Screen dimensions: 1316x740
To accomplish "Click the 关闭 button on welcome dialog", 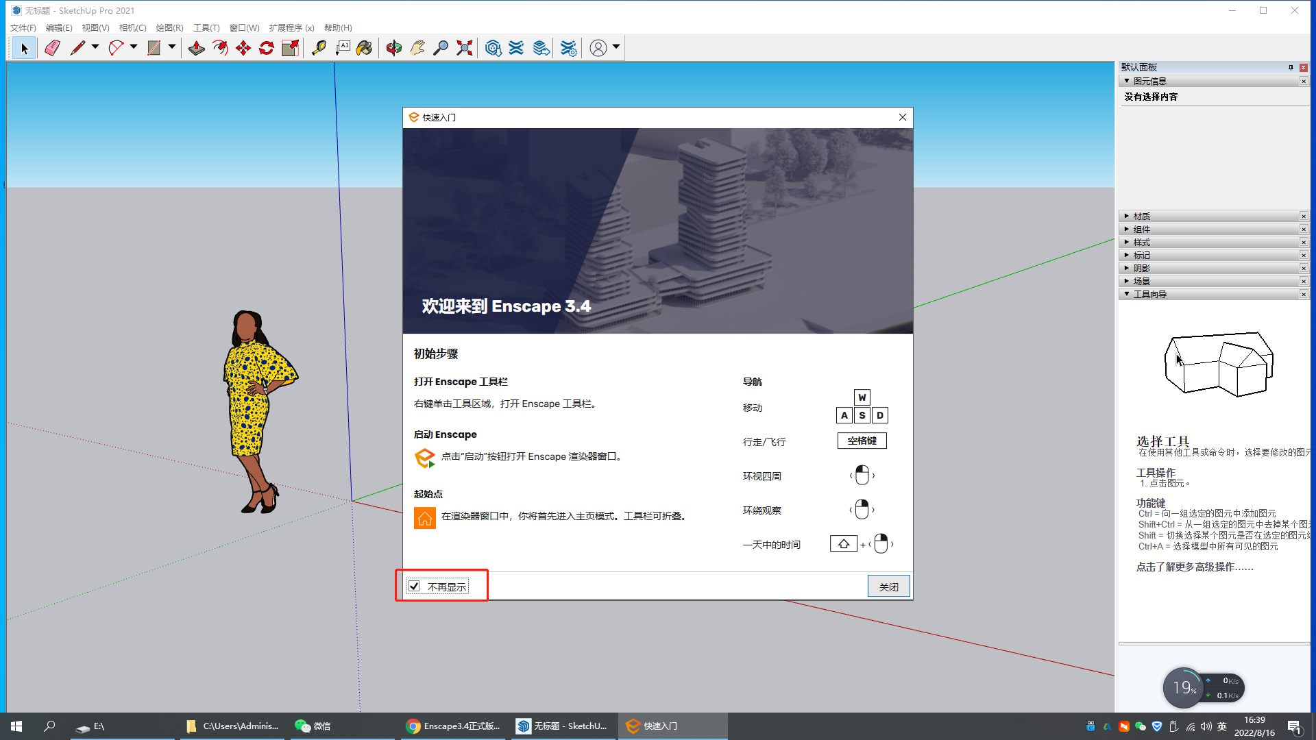I will pos(888,587).
